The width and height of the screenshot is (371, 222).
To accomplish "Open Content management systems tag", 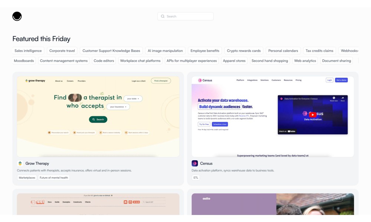I will (64, 61).
